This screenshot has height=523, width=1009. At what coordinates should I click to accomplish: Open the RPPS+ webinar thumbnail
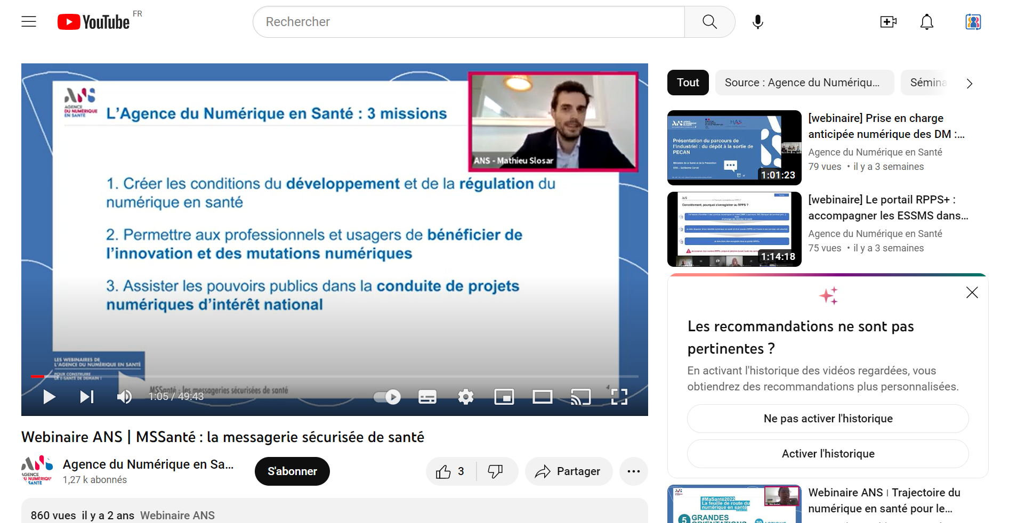tap(734, 229)
